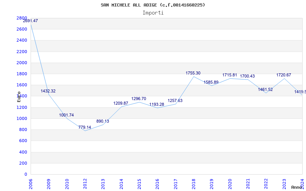Select the 0 y-axis tick label
The image size is (306, 191).
coord(26,174)
